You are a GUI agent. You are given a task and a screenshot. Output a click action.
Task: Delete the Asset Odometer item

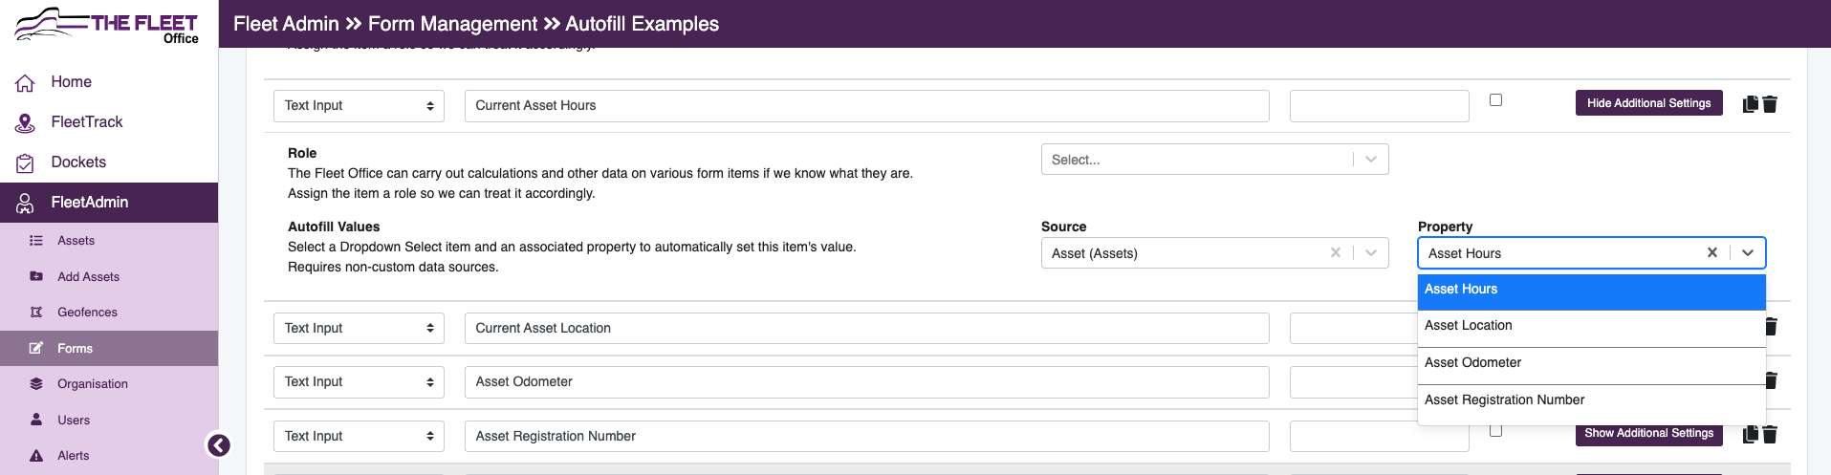click(x=1771, y=380)
